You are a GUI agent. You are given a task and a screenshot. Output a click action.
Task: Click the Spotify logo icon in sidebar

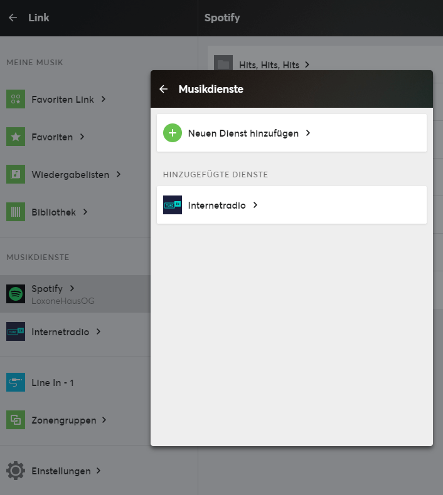click(x=16, y=293)
